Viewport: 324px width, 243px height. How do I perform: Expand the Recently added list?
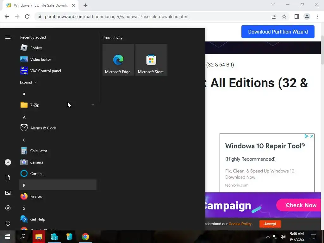coord(28,82)
